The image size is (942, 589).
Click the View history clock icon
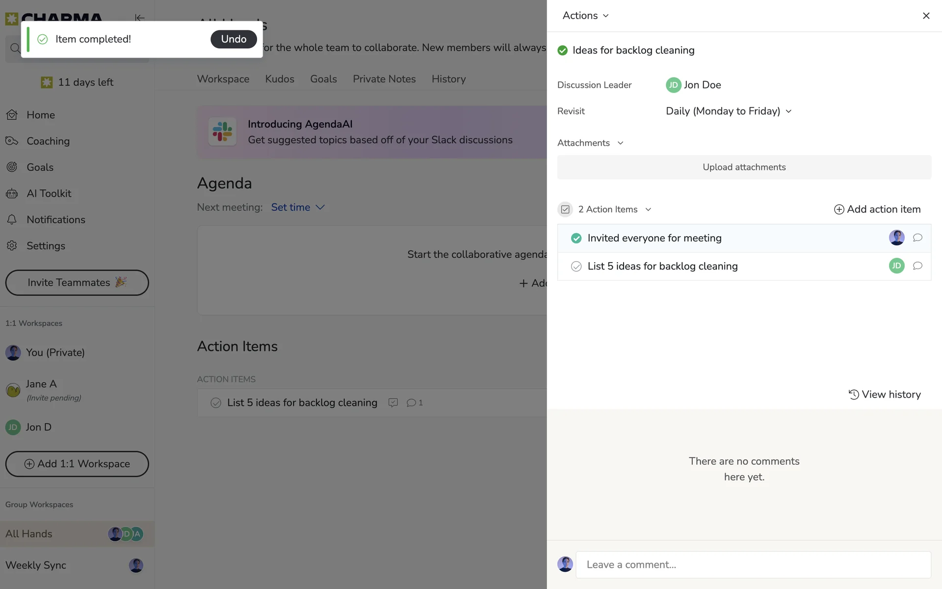[854, 395]
